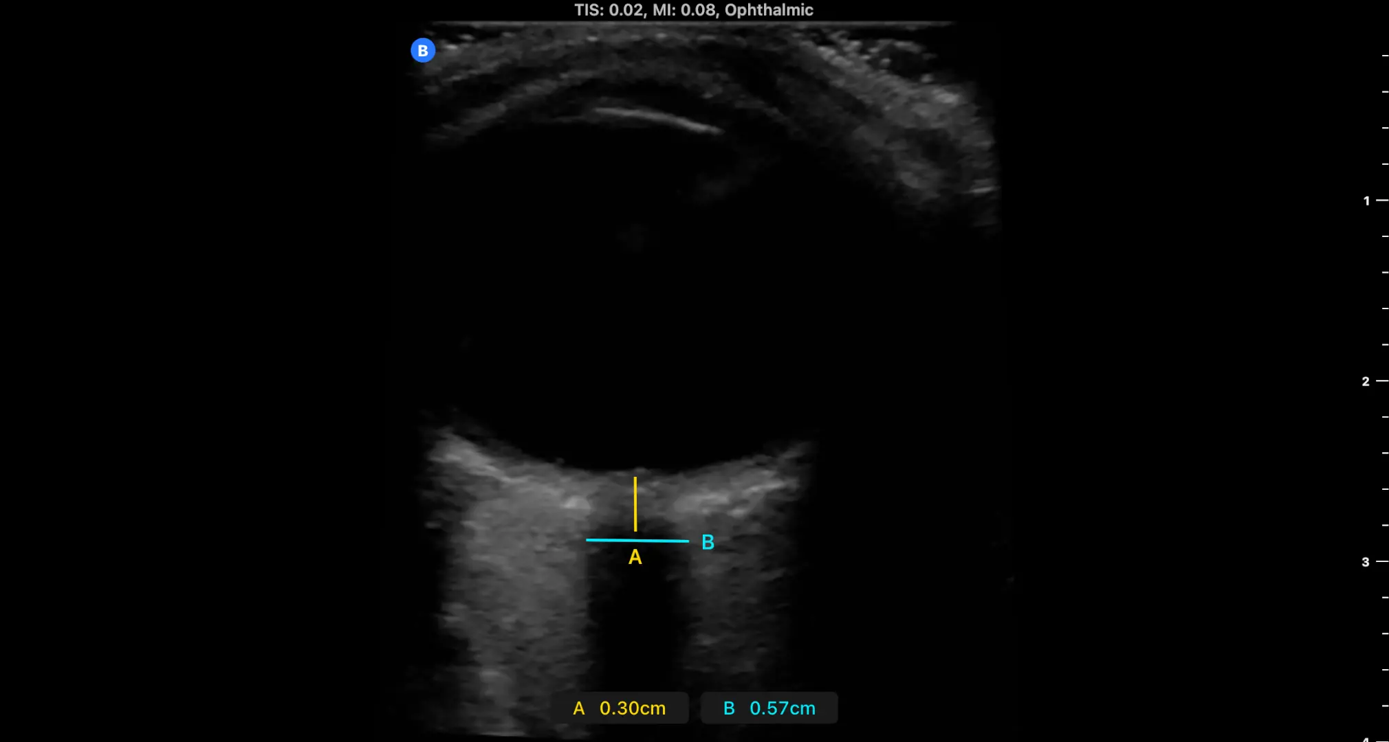Click the right endpoint of caliper B
This screenshot has height=742, width=1389.
point(688,541)
